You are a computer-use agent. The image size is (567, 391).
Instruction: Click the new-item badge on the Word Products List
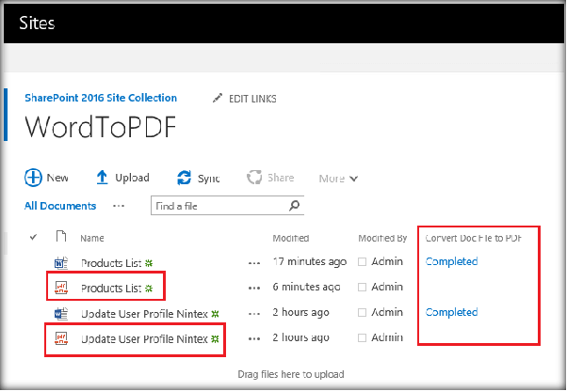point(149,263)
